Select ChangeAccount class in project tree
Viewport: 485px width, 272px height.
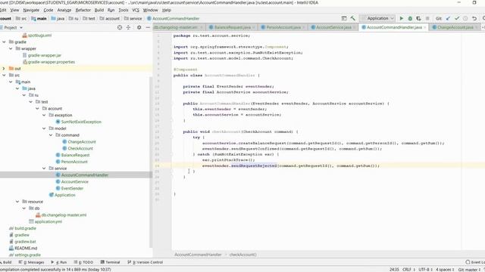[x=82, y=142]
